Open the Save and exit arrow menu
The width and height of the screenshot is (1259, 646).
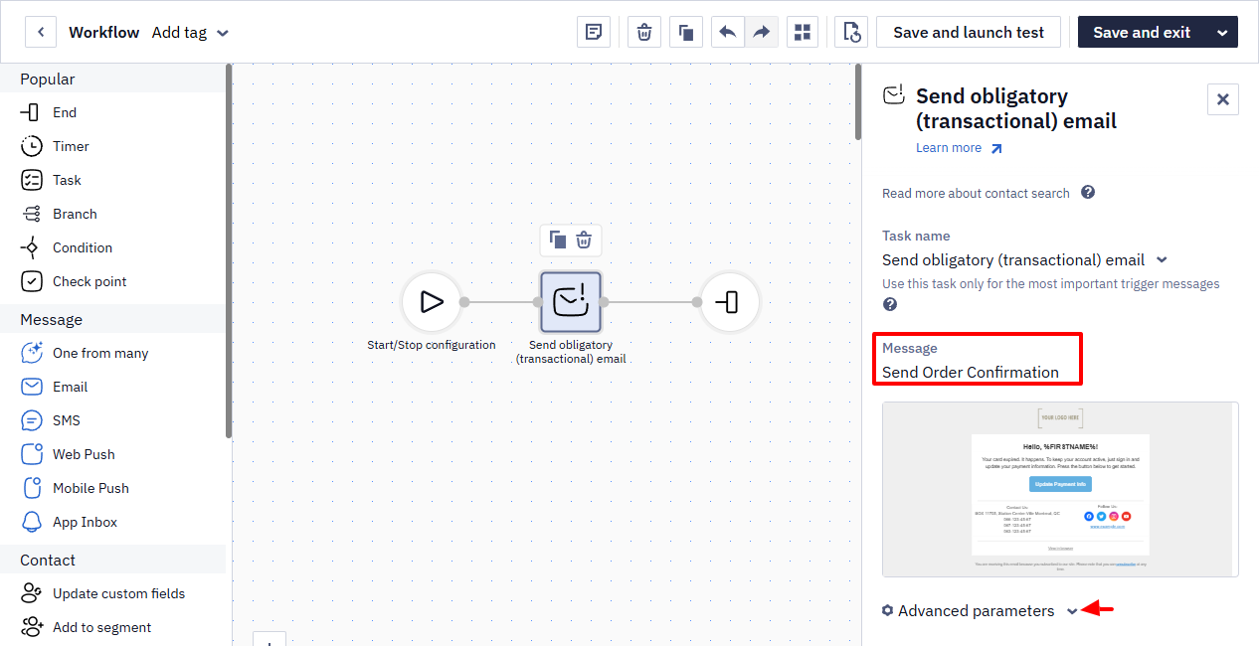tap(1222, 32)
